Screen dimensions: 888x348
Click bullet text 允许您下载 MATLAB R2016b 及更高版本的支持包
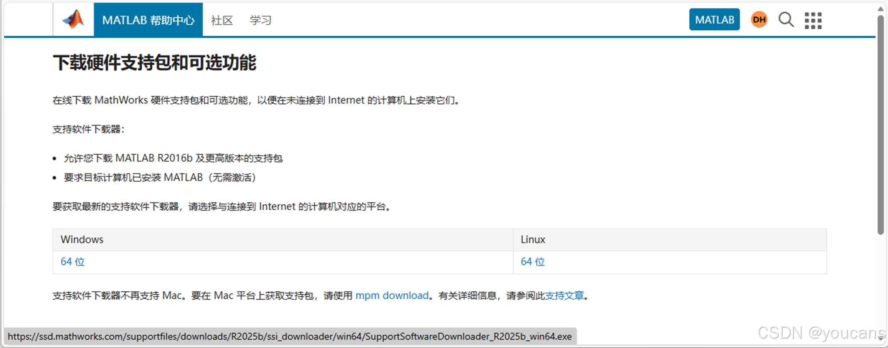(173, 158)
